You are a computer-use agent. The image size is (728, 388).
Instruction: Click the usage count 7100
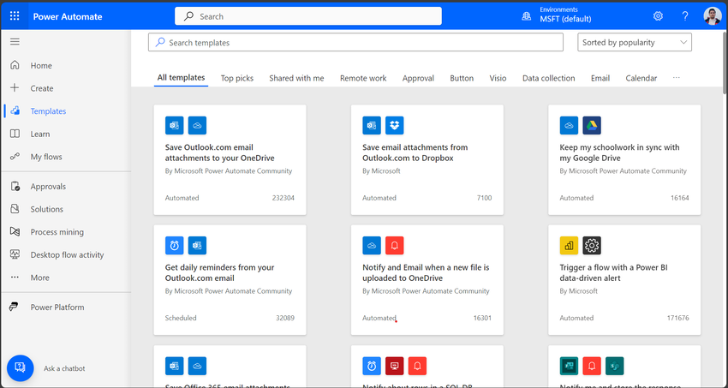coord(484,198)
